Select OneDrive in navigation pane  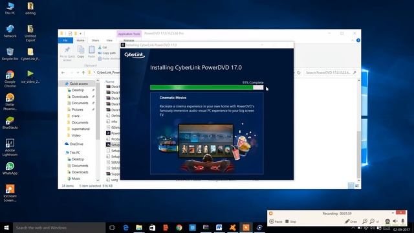[x=76, y=144]
